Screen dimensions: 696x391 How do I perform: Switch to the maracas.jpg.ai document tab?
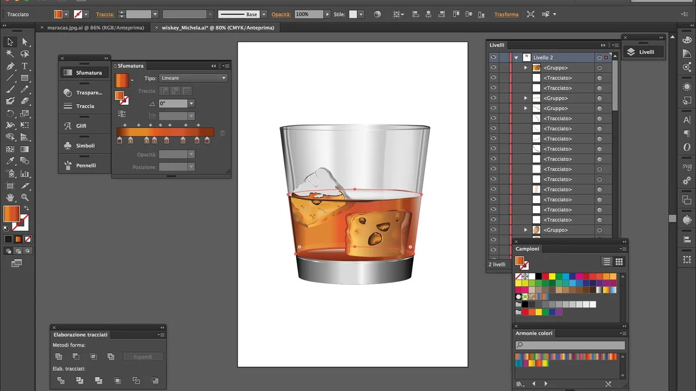[x=96, y=27]
